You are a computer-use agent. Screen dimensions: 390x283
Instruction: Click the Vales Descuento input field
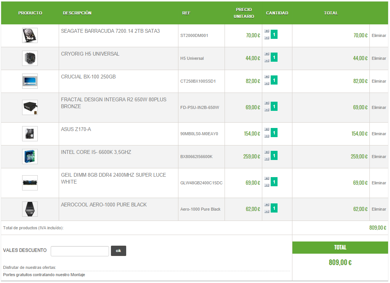click(x=80, y=251)
